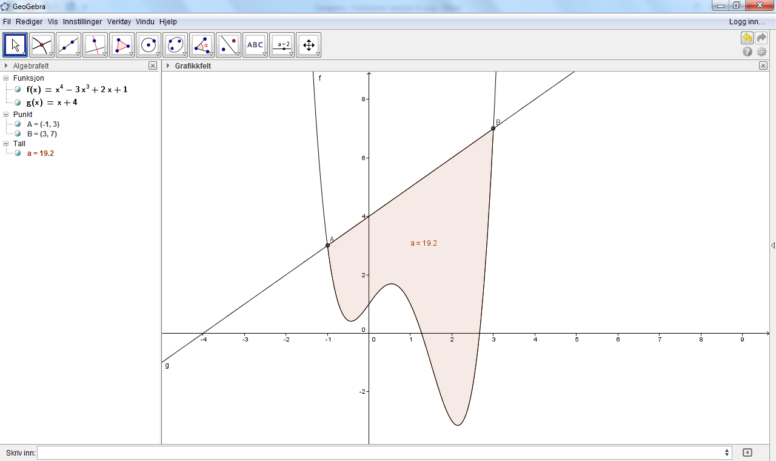Viewport: 776px width, 461px height.
Task: Expand the Grafikkfelt style bar triangle
Action: coord(168,66)
